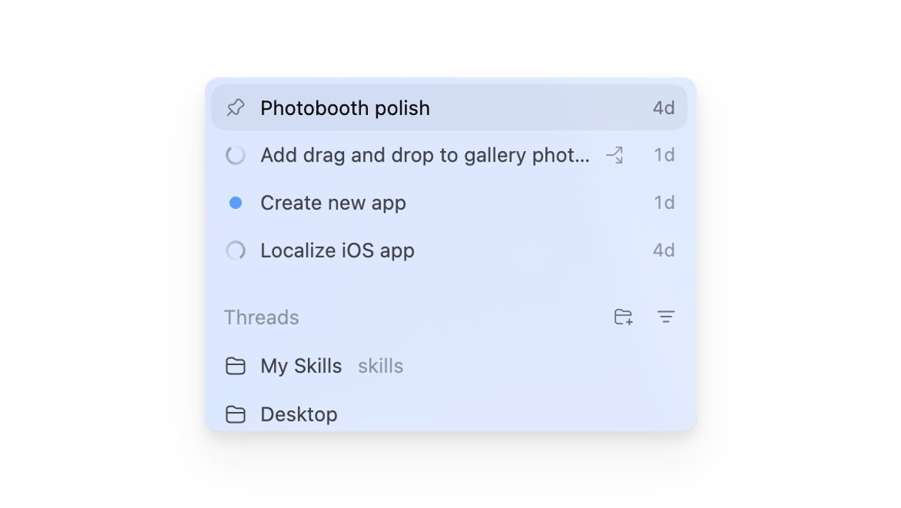Click the spinner icon next to Add drag and drop

(x=236, y=156)
